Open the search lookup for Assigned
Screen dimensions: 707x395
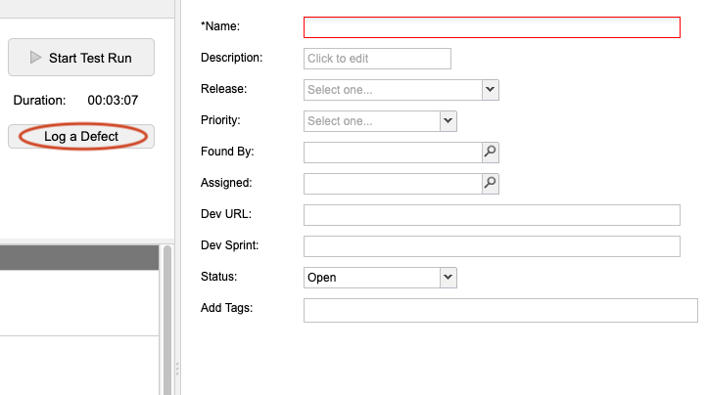[491, 183]
